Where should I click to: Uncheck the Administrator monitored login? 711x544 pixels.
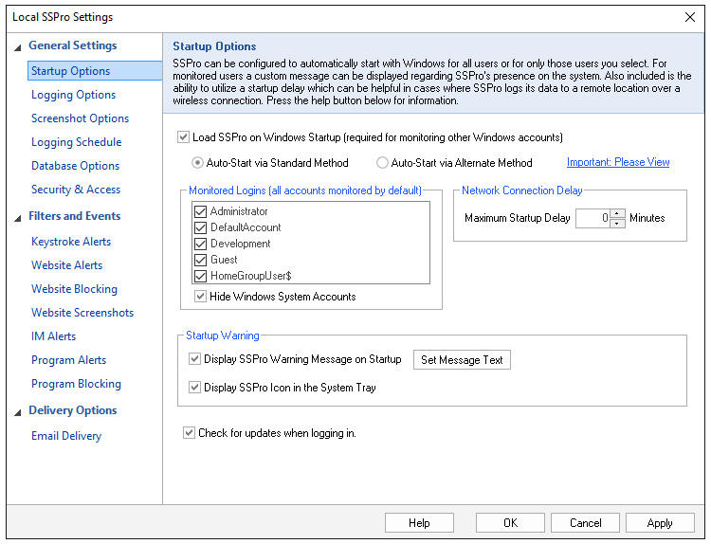(x=200, y=211)
